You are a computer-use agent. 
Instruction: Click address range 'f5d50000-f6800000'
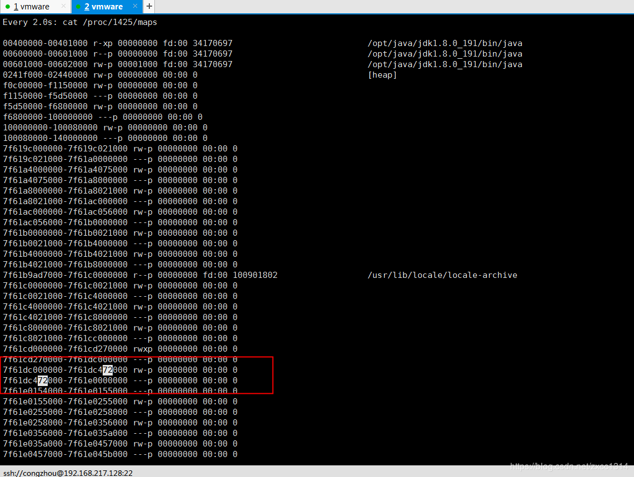[45, 106]
